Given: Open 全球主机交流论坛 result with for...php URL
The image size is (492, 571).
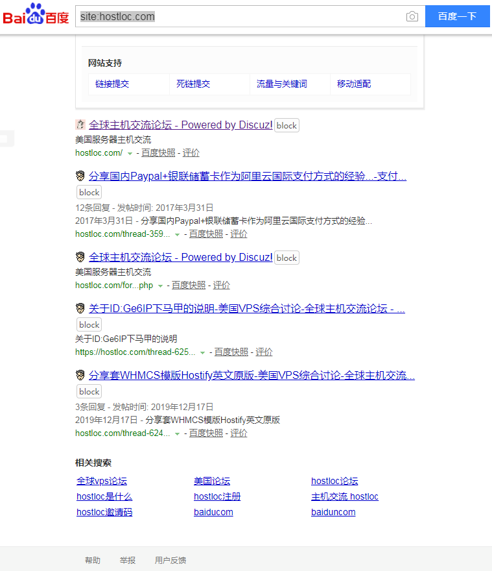Looking at the screenshot, I should pos(180,258).
